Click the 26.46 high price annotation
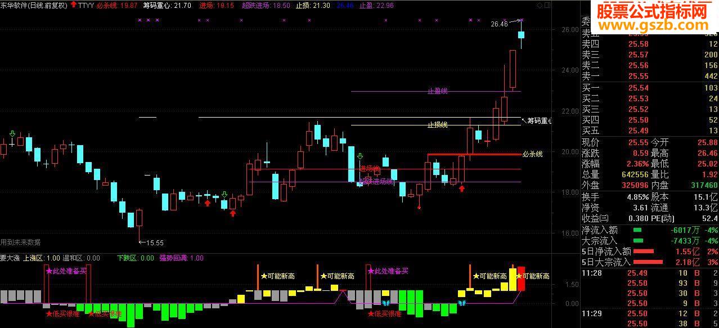The height and width of the screenshot is (328, 719). coord(499,24)
